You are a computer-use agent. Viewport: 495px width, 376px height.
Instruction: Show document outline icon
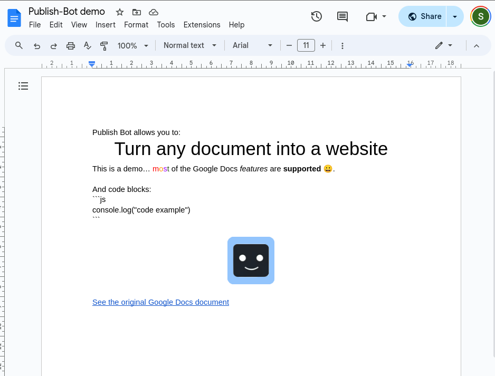[23, 86]
